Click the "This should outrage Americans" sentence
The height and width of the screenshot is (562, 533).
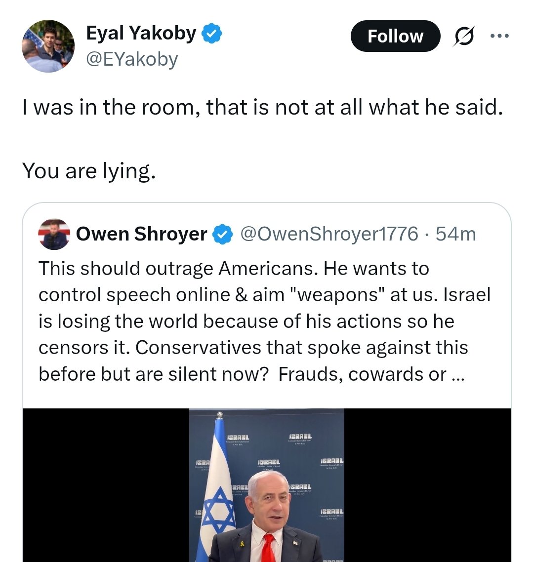pyautogui.click(x=180, y=269)
